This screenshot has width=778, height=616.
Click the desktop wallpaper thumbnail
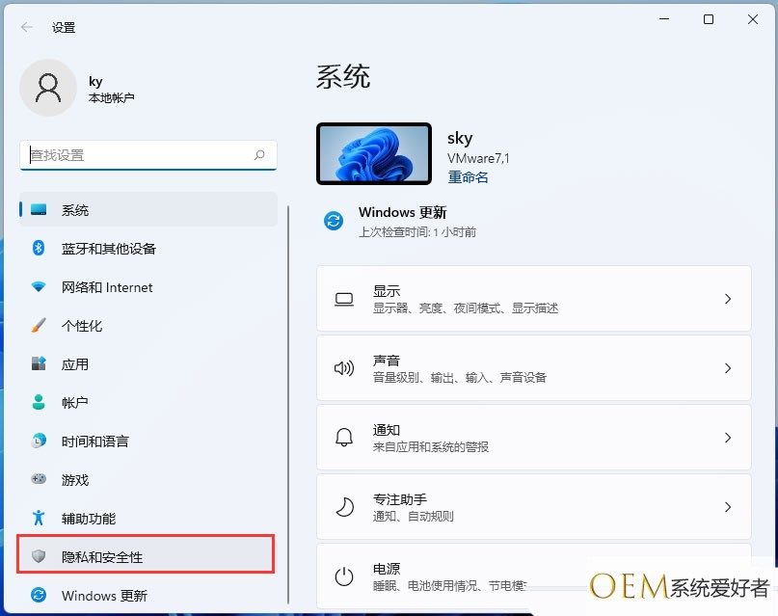point(373,154)
